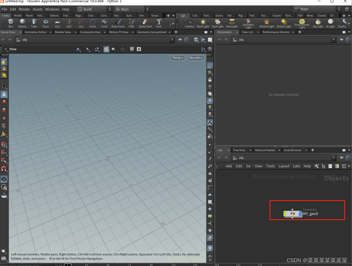This screenshot has width=352, height=266.
Task: Add a Spot Light
Action: (x=218, y=23)
